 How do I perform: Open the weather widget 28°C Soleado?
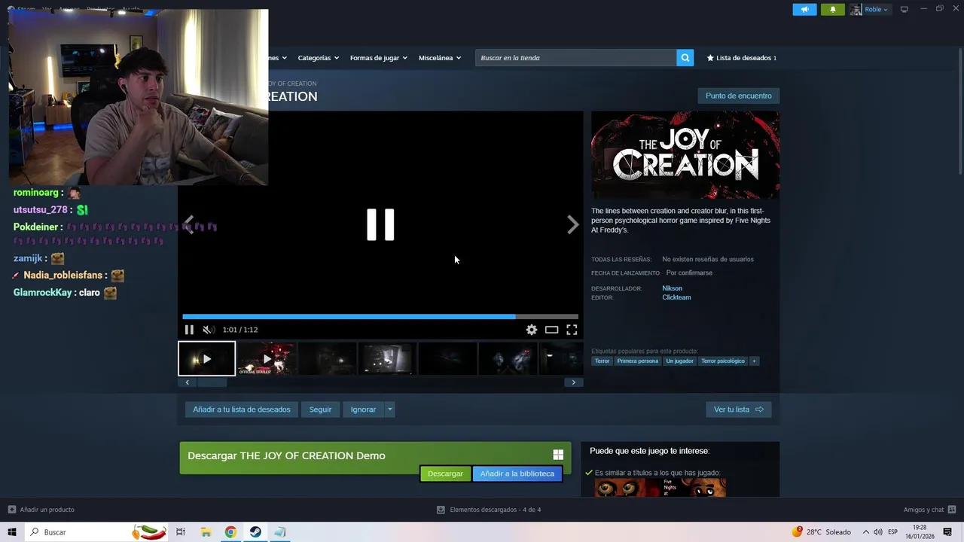(x=821, y=532)
